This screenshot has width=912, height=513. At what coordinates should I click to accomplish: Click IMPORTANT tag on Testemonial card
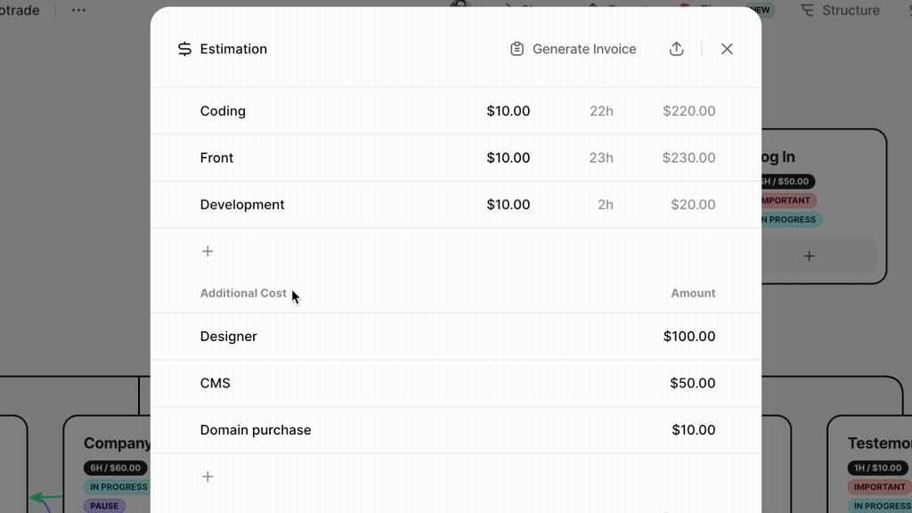tap(879, 487)
